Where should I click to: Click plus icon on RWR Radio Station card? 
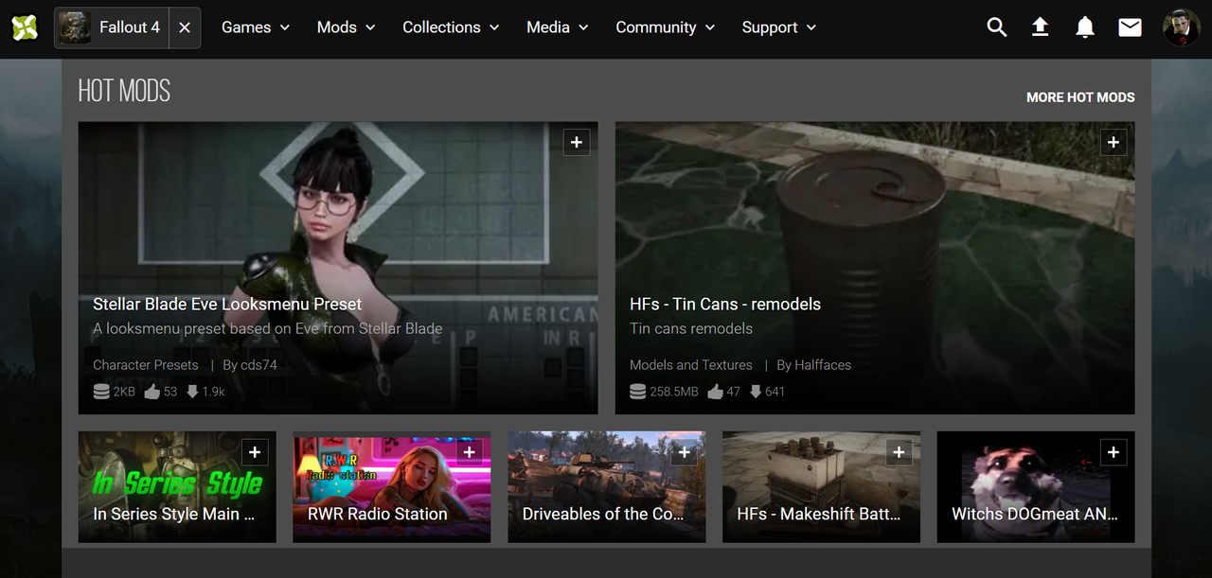click(x=470, y=452)
